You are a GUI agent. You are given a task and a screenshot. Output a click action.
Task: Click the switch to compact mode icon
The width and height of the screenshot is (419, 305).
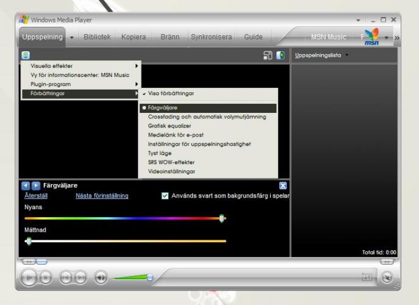coord(388,278)
